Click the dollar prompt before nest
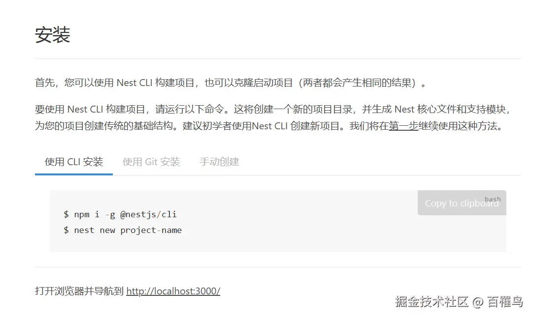Screen dimensions: 533x318 point(67,230)
